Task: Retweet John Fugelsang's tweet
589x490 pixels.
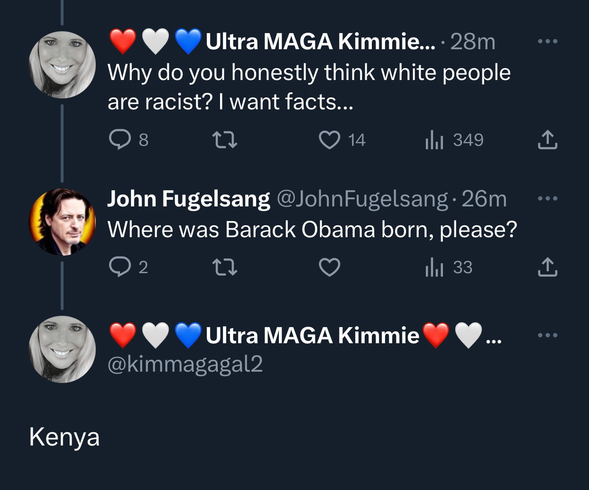Action: pos(224,267)
